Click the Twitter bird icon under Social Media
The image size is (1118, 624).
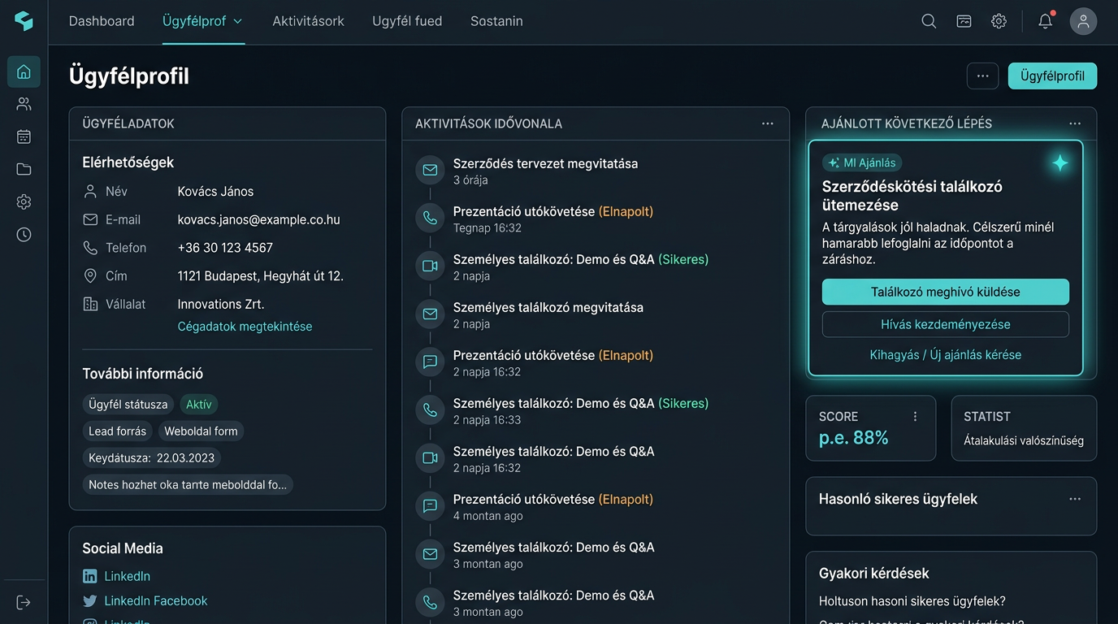click(x=90, y=601)
